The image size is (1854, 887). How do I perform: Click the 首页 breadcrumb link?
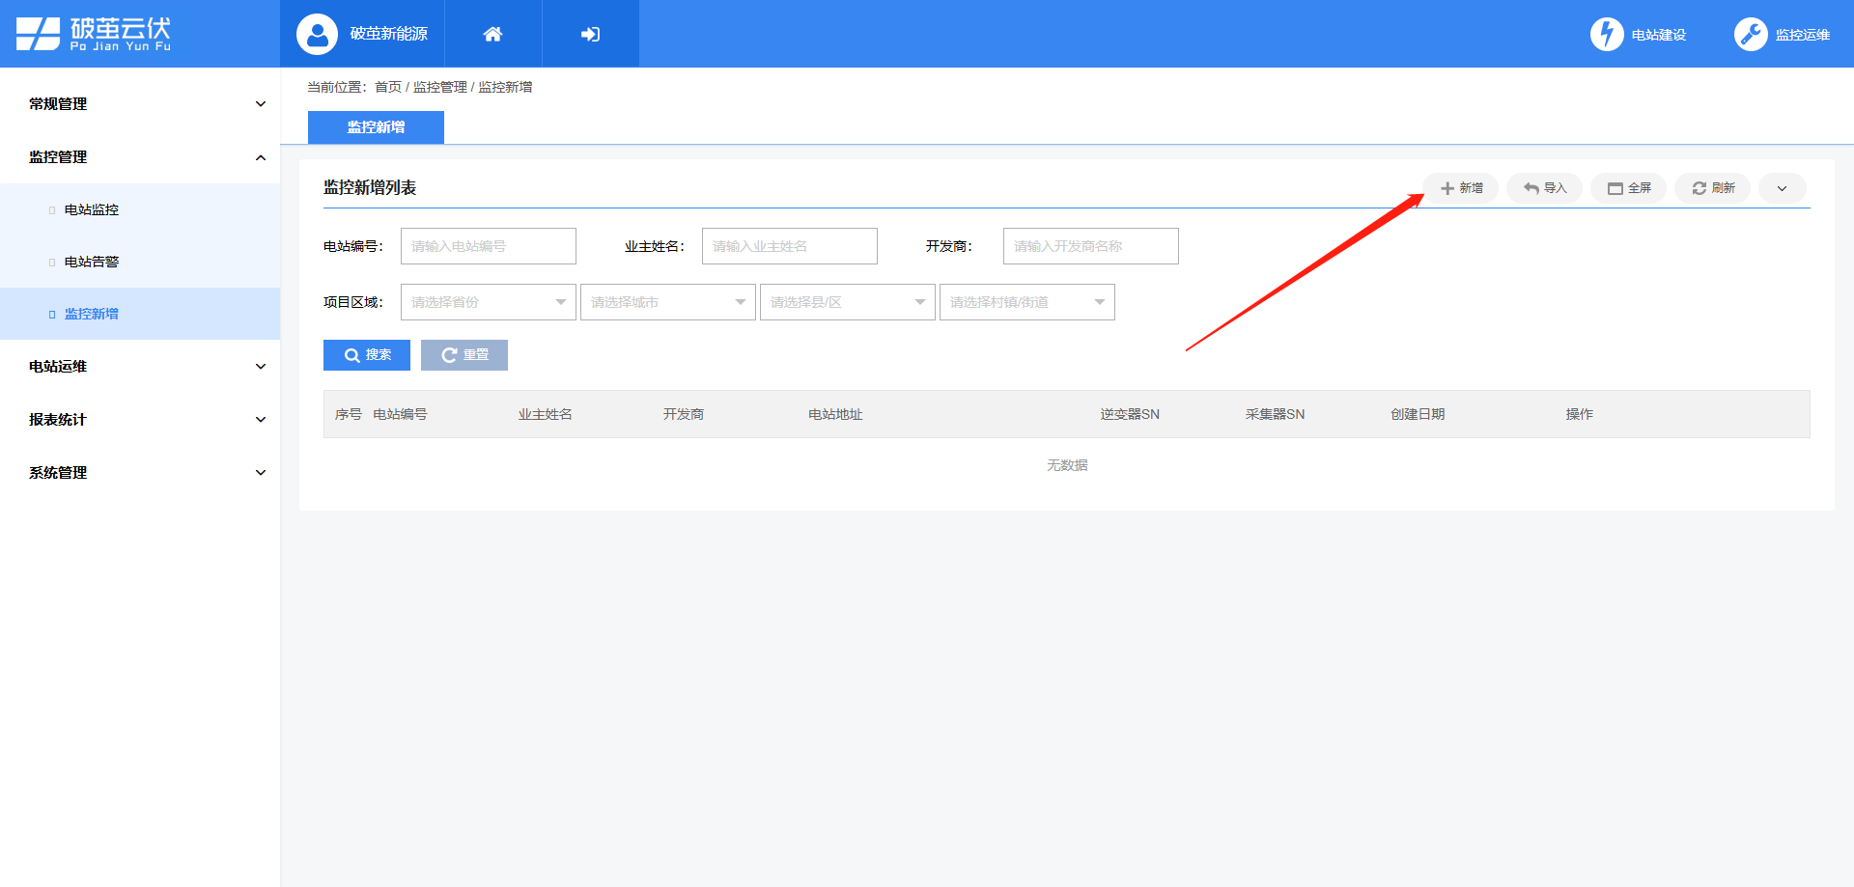click(388, 86)
